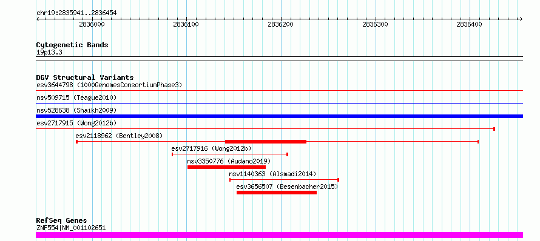Select the thick blue nsv528638 variant bar
This screenshot has width=540, height=241.
(279, 116)
